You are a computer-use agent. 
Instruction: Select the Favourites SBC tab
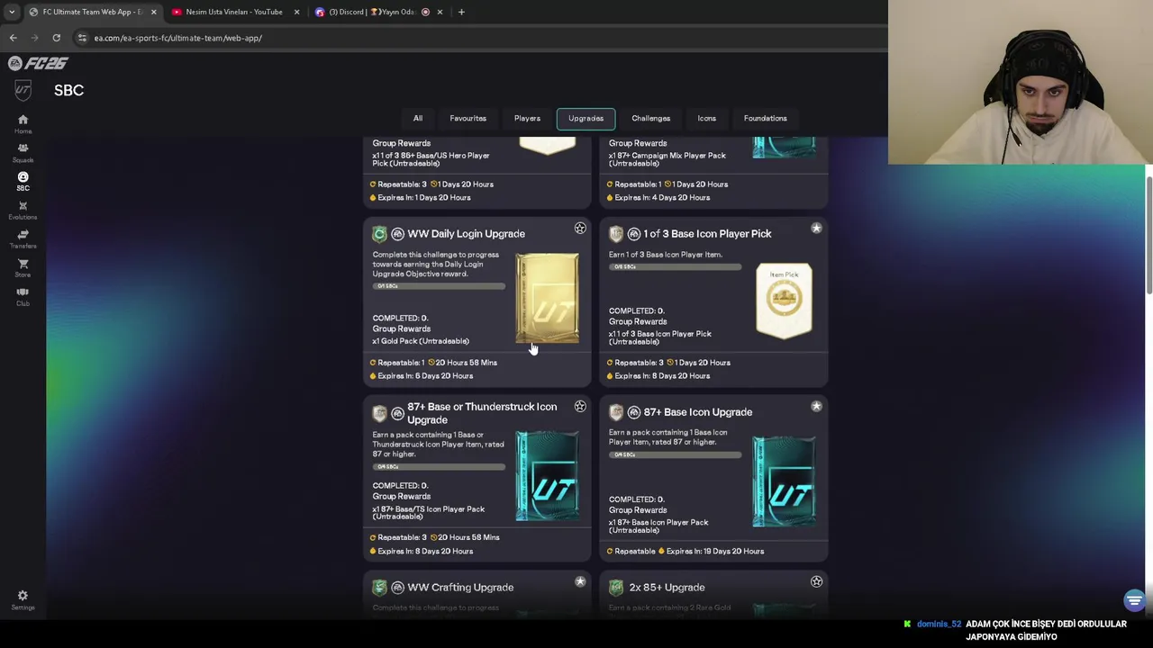click(x=468, y=118)
